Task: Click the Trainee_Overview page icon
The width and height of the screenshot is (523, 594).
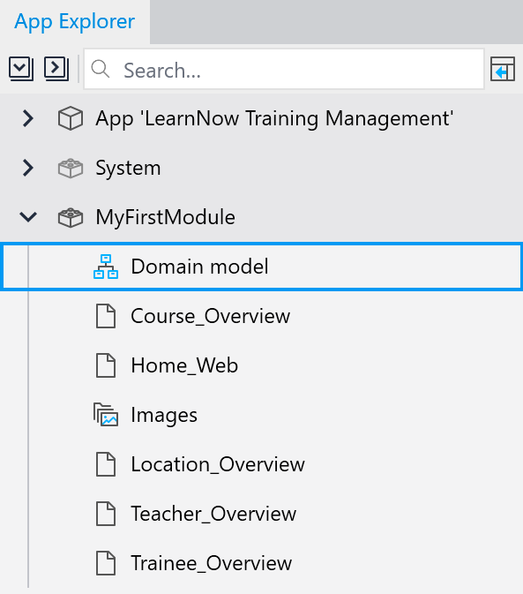Action: [x=106, y=563]
